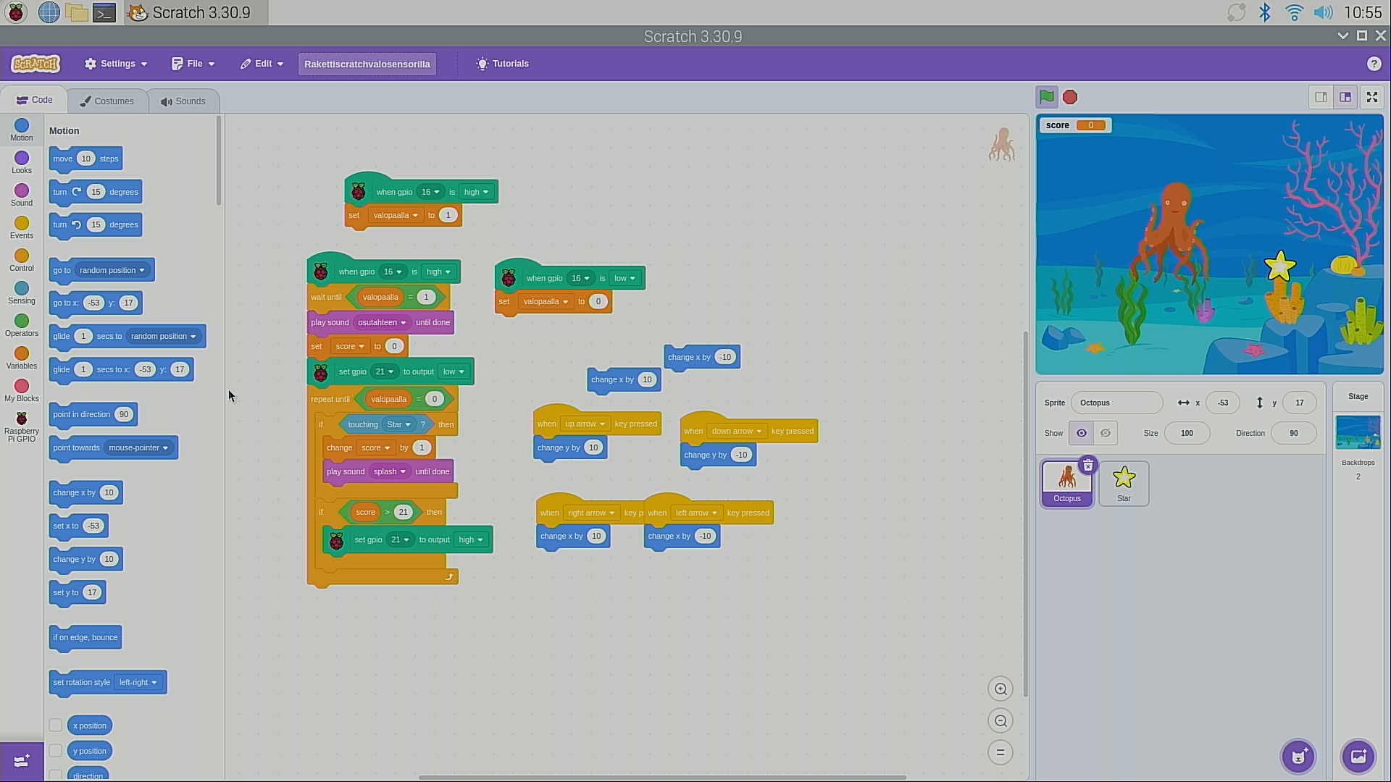The width and height of the screenshot is (1391, 782).
Task: Edit the sprite Size field
Action: [1187, 433]
